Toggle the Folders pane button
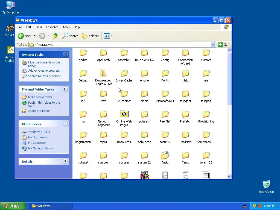 coord(90,36)
